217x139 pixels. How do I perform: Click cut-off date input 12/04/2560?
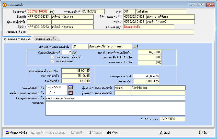pos(56,87)
